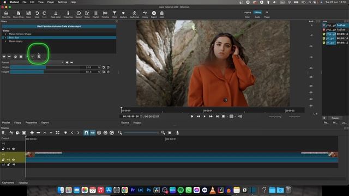
Task: Open the History panel
Action: click(x=145, y=15)
